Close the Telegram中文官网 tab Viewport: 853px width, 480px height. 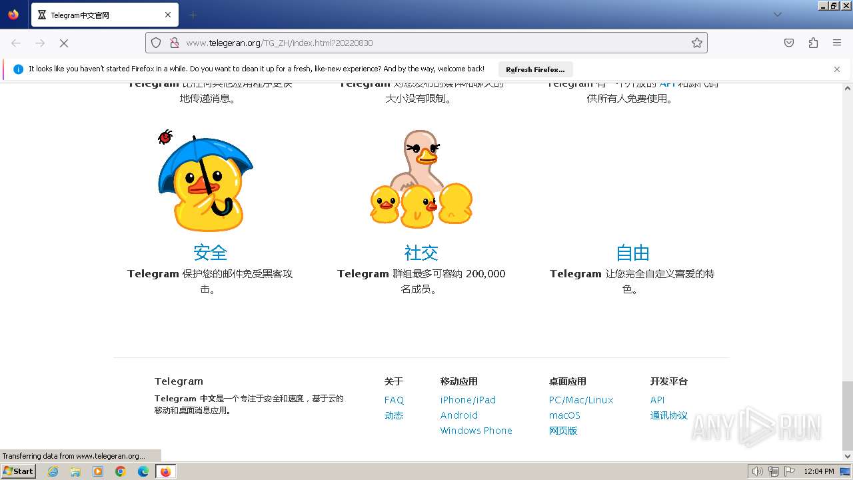[x=168, y=15]
